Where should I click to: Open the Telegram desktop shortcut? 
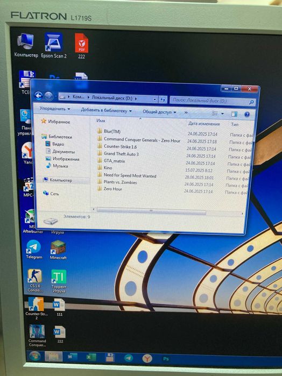pos(34,250)
